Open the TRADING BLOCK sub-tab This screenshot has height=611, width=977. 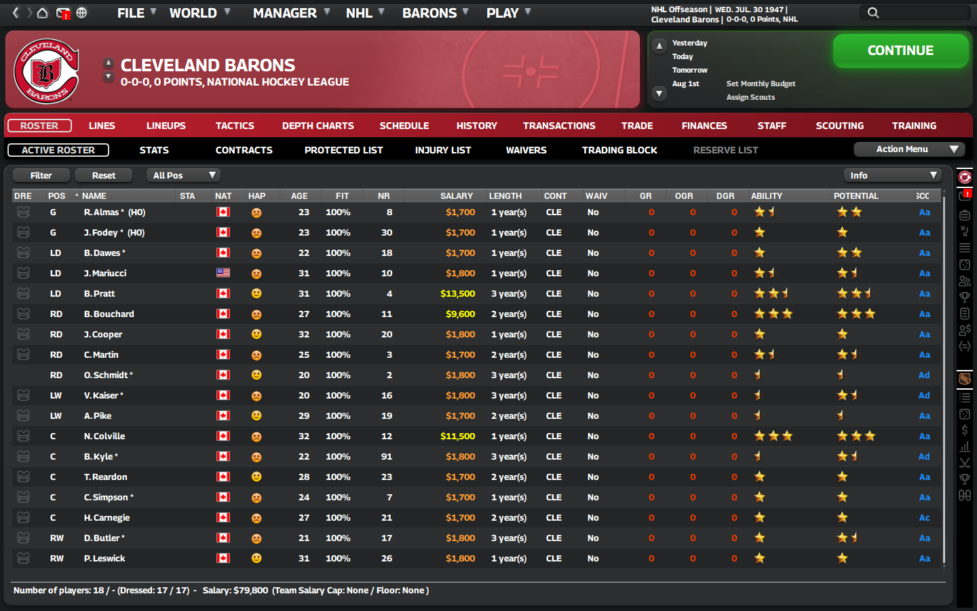click(x=619, y=150)
